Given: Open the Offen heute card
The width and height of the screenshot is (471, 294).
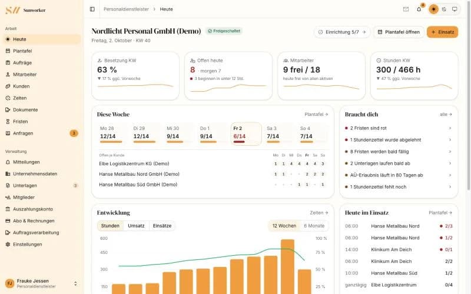Looking at the screenshot, I should [228, 76].
